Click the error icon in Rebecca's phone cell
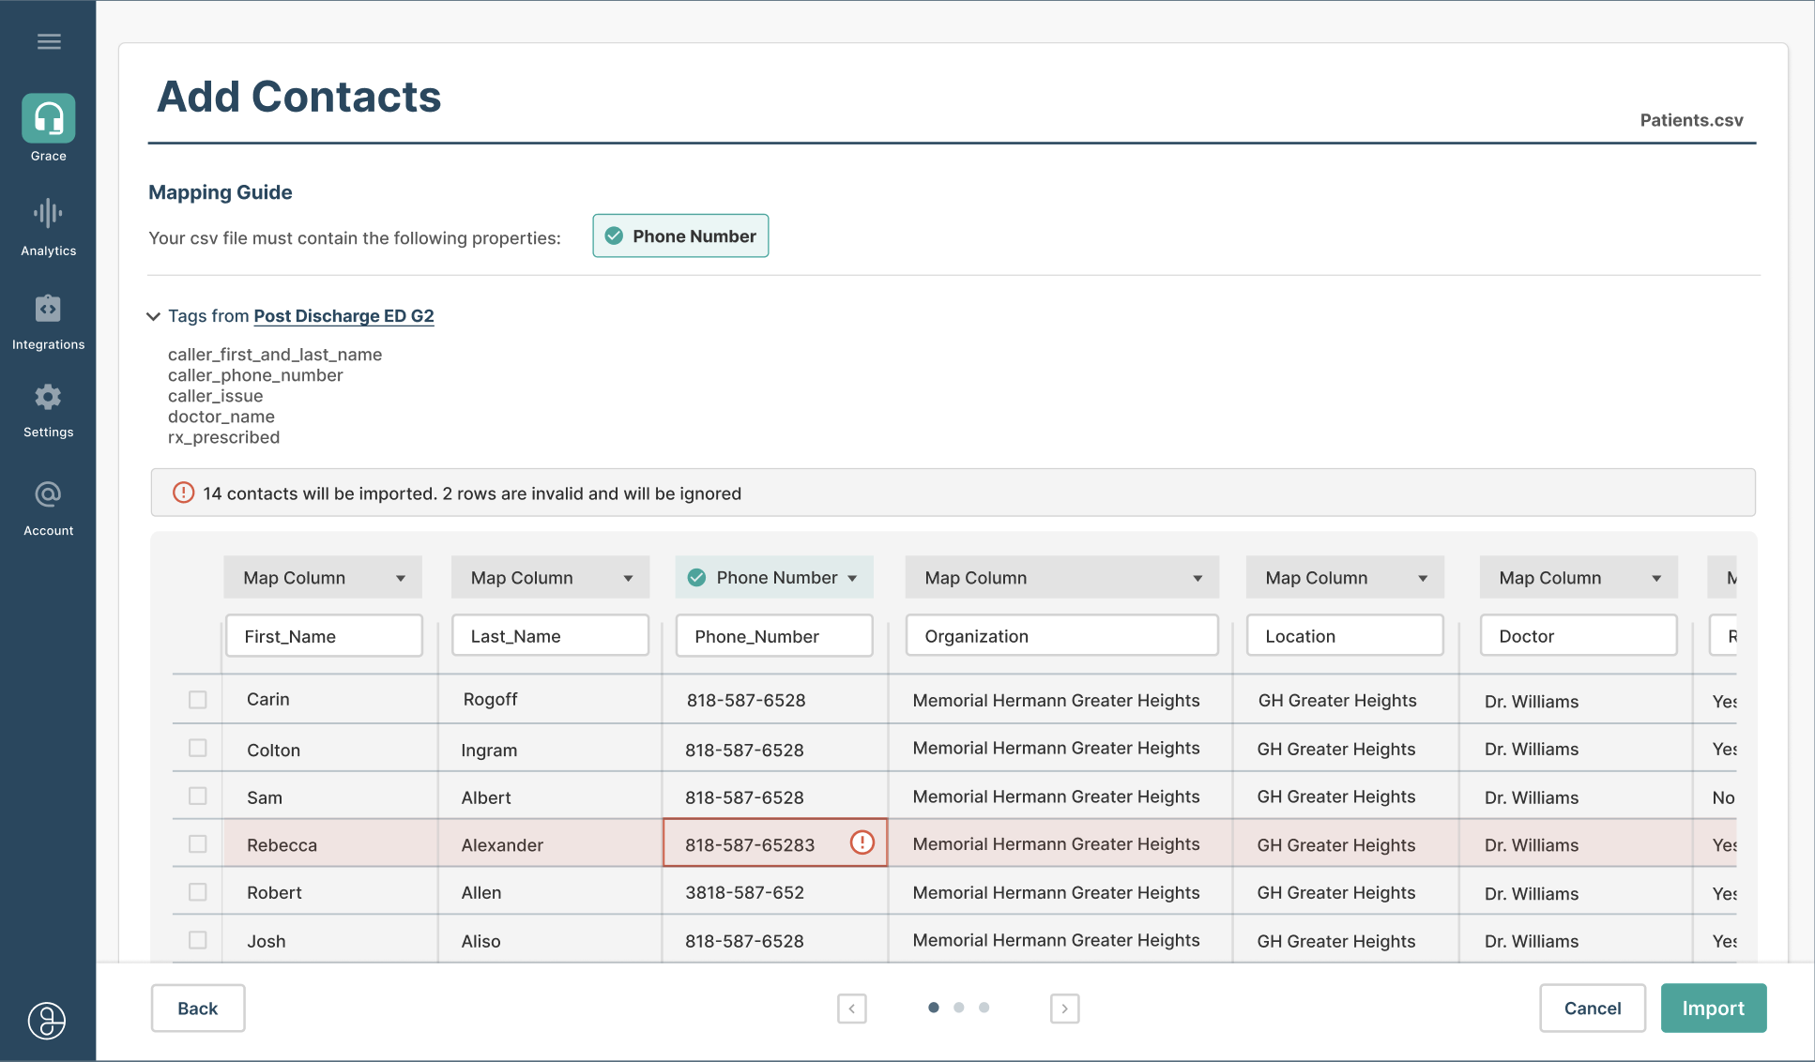The width and height of the screenshot is (1815, 1062). pos(862,842)
